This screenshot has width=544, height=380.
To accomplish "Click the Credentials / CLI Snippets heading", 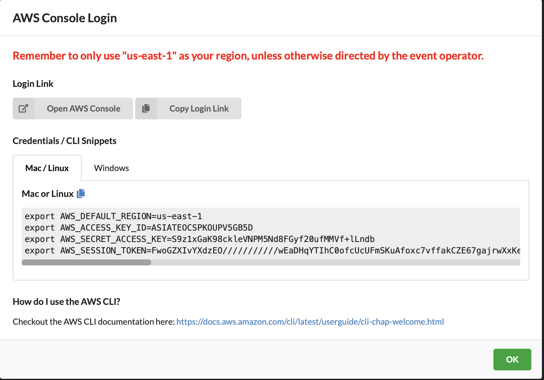I will [64, 141].
